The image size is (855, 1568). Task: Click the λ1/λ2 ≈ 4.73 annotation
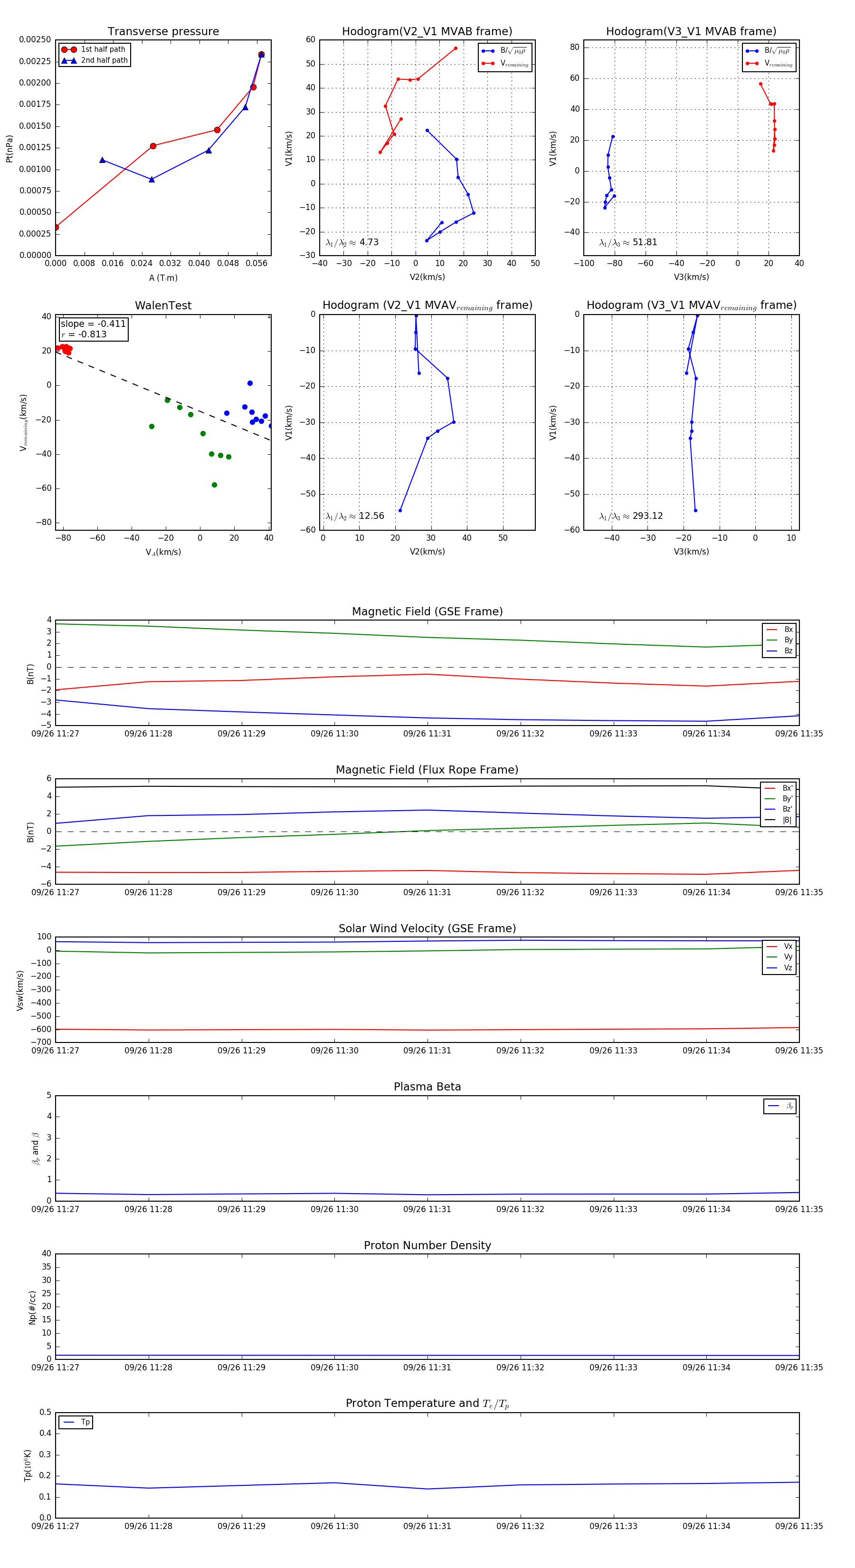[351, 242]
